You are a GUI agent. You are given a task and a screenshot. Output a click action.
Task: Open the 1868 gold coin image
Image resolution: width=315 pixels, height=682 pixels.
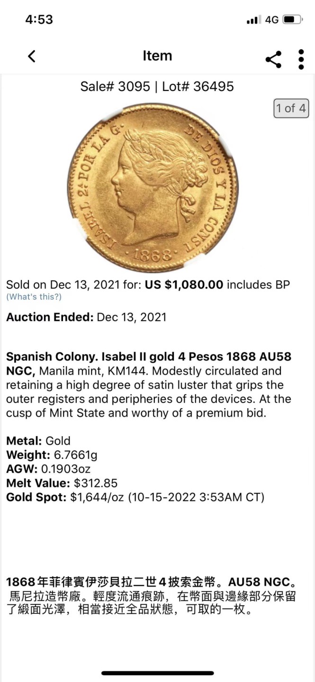tap(152, 188)
